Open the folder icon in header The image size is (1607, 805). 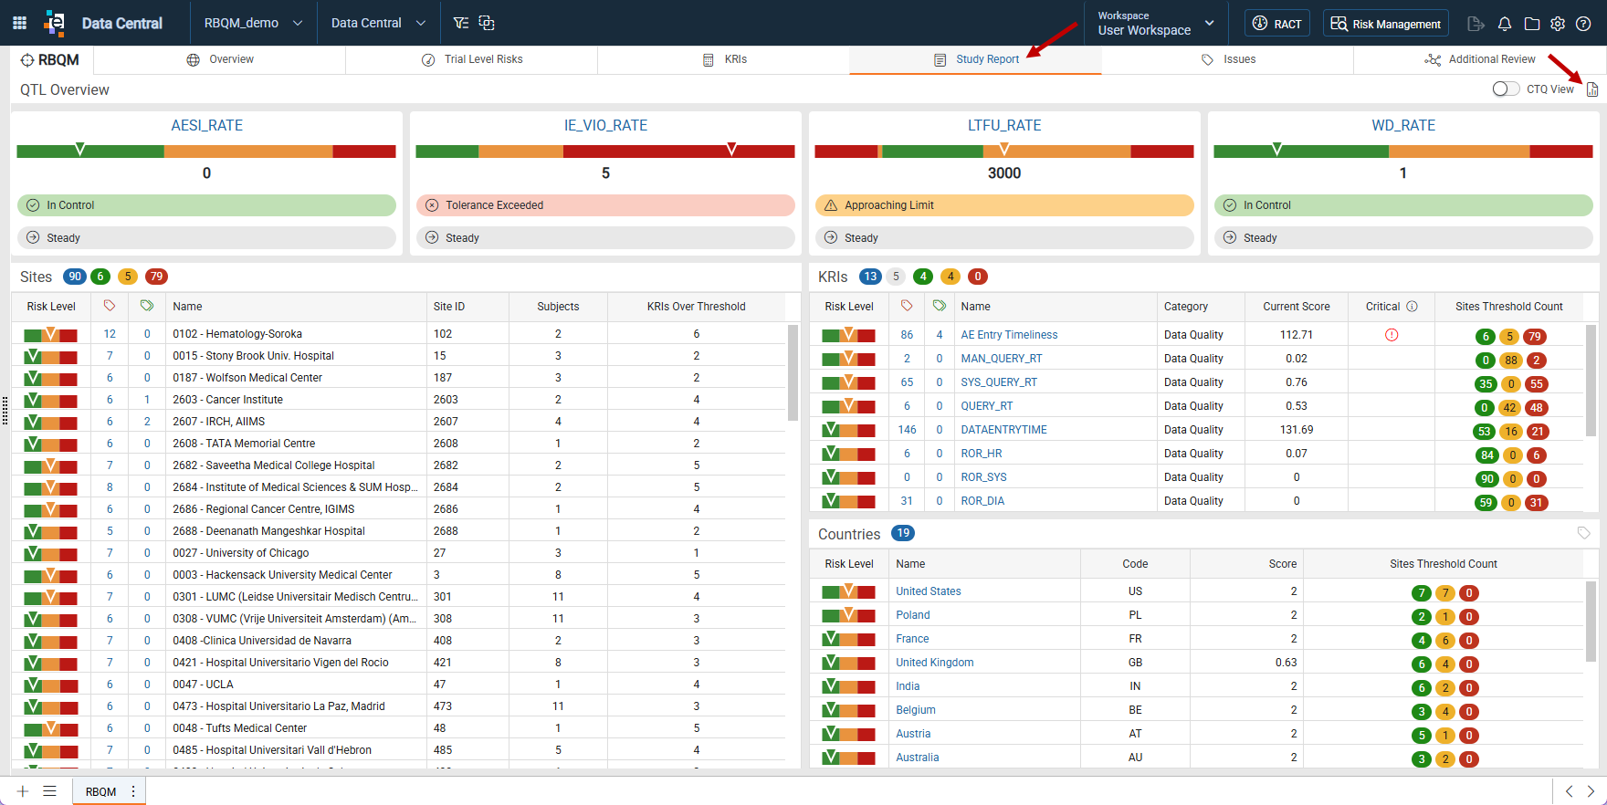pyautogui.click(x=1532, y=24)
